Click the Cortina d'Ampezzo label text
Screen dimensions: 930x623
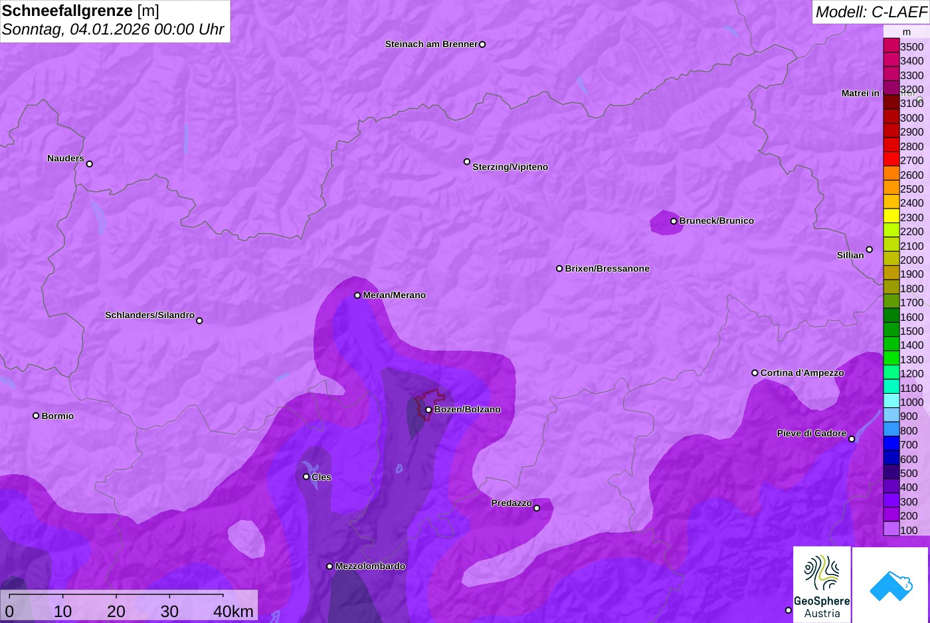pos(802,373)
